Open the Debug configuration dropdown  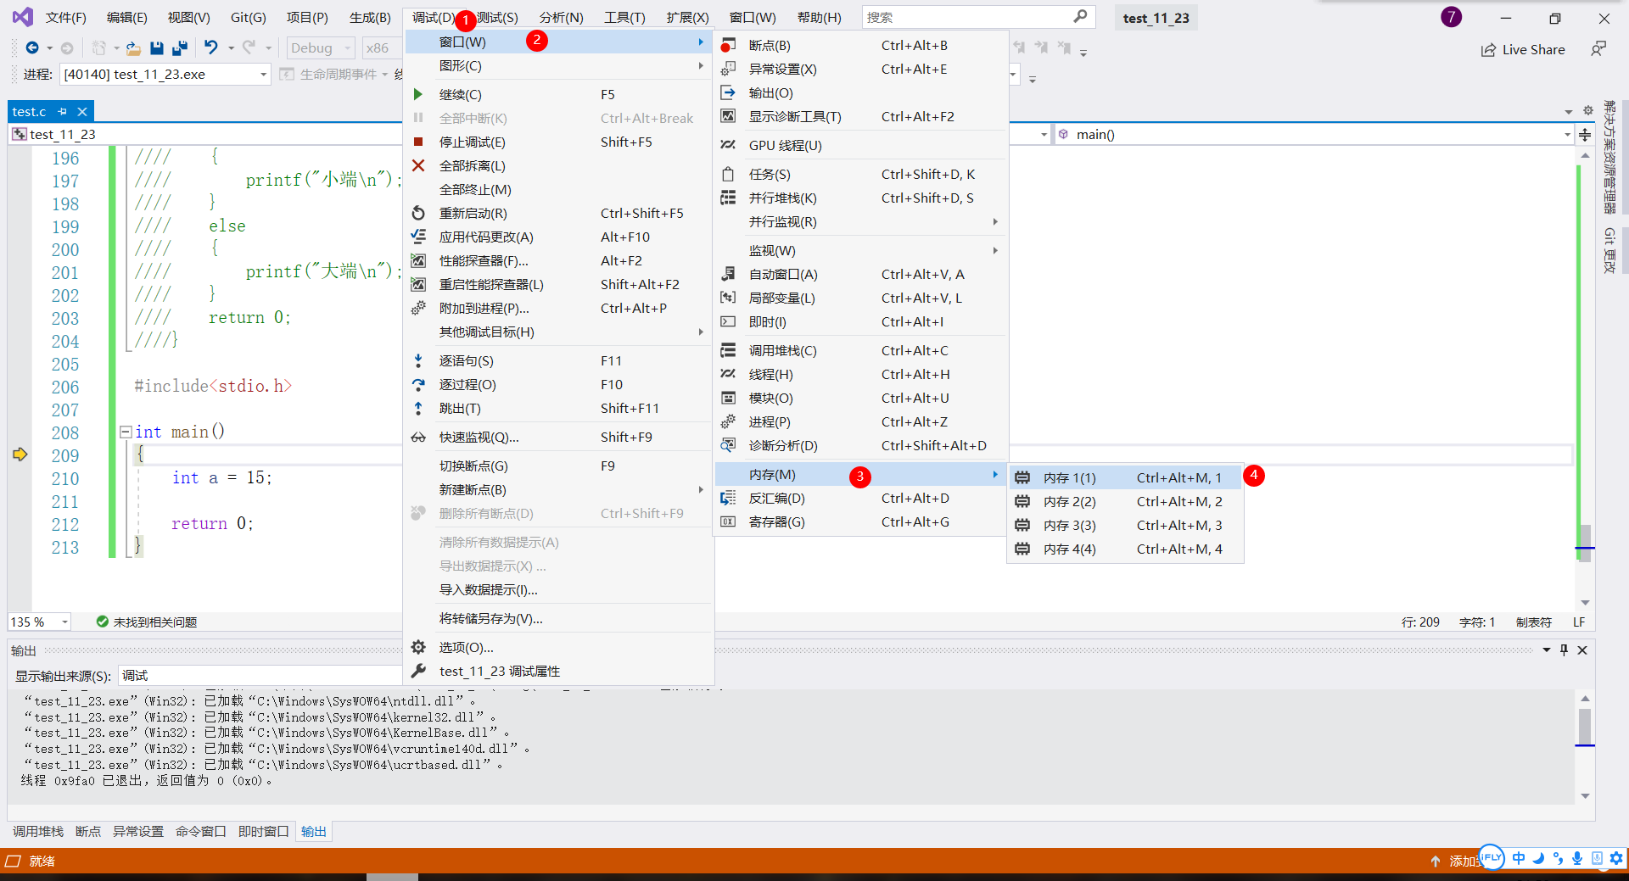320,48
